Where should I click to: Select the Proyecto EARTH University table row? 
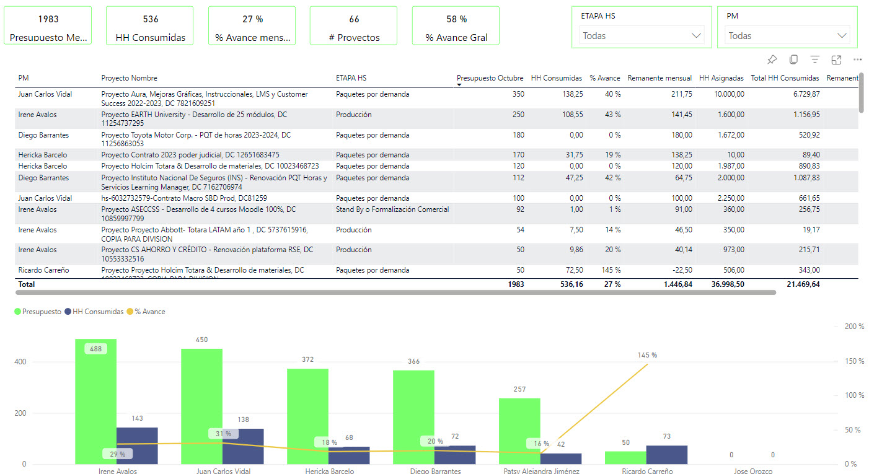coord(193,119)
